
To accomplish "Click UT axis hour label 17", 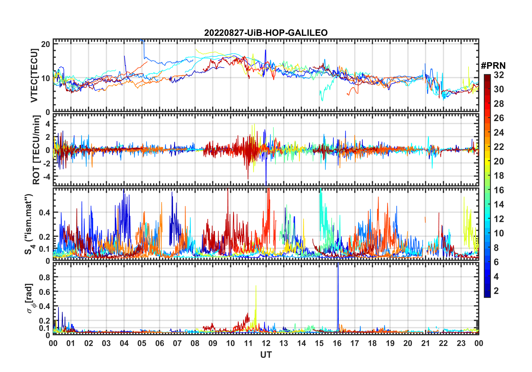I will click(355, 343).
